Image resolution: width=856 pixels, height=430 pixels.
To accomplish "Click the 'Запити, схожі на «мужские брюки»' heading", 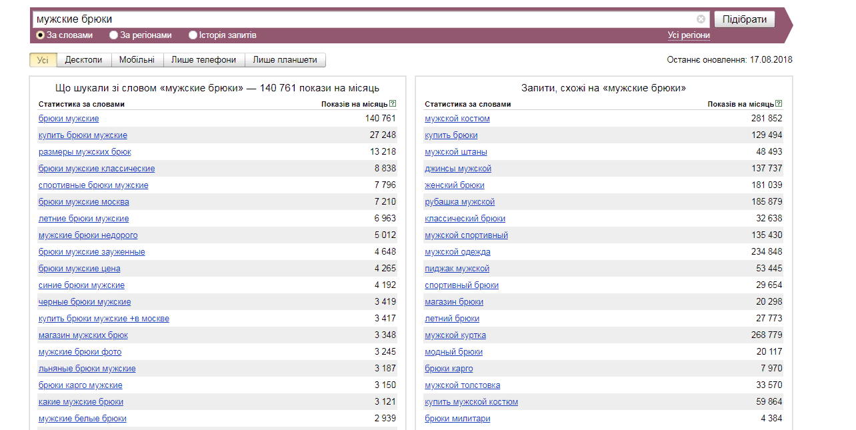I will point(604,88).
